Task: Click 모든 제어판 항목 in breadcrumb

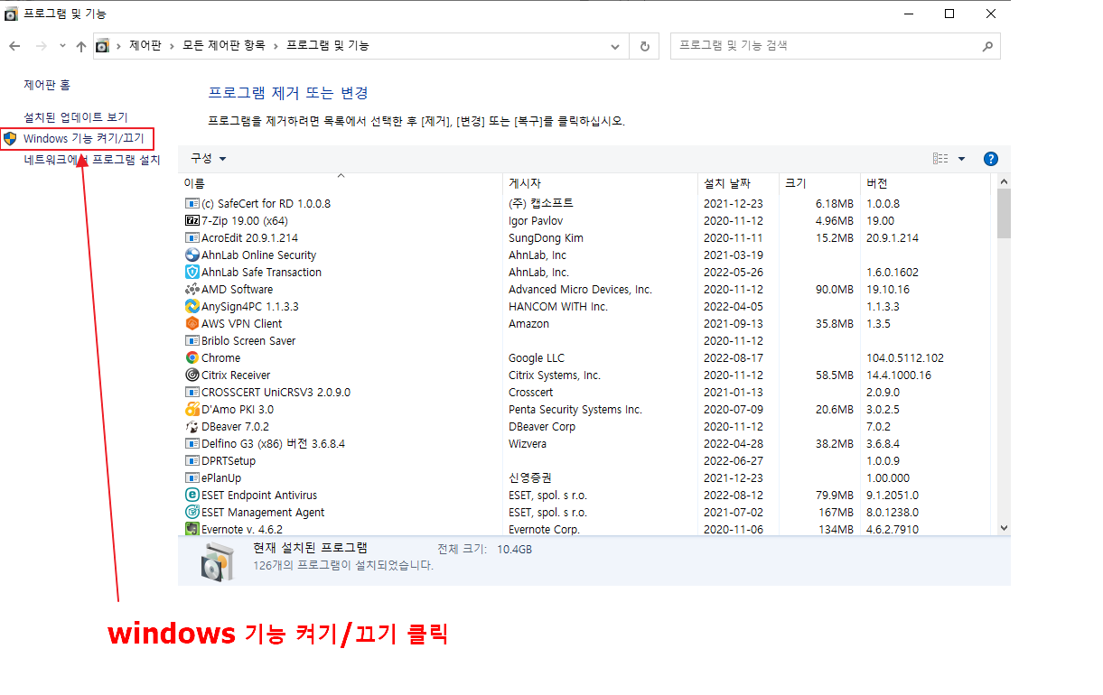Action: (x=223, y=45)
